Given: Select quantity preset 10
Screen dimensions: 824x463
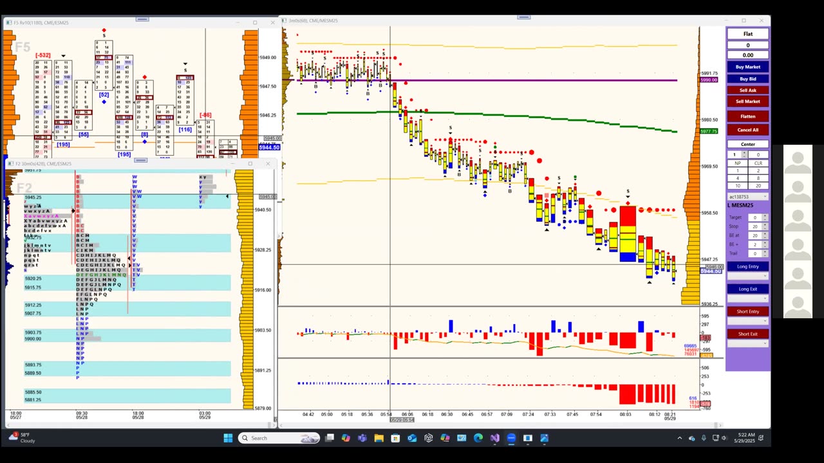Looking at the screenshot, I should [x=737, y=186].
